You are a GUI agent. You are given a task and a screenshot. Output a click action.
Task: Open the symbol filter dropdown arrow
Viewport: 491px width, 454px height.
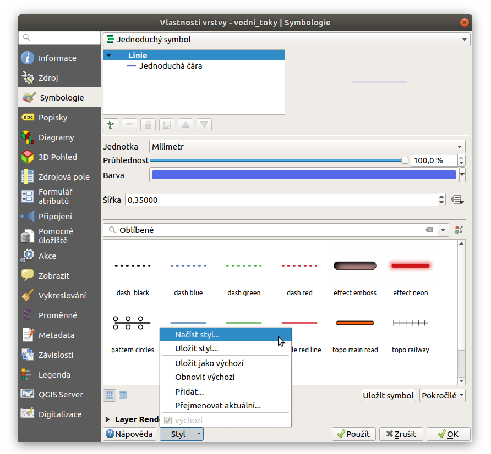tap(443, 230)
